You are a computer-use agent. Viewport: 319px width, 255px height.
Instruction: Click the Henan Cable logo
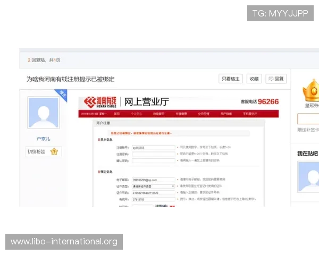[x=100, y=102]
